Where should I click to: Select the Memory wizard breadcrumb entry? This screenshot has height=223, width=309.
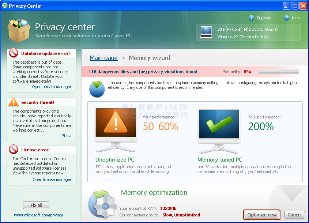(149, 58)
